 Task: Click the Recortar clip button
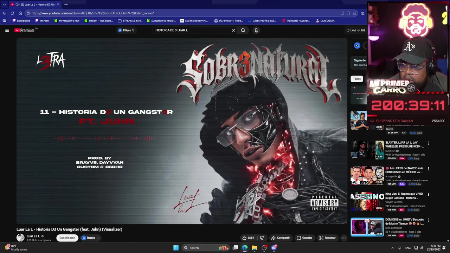tap(327, 238)
